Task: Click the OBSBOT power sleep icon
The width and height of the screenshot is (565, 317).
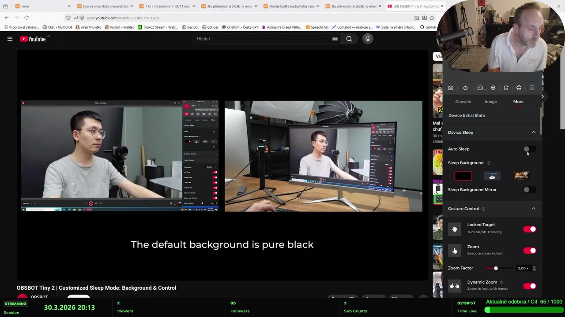Action: [x=465, y=88]
